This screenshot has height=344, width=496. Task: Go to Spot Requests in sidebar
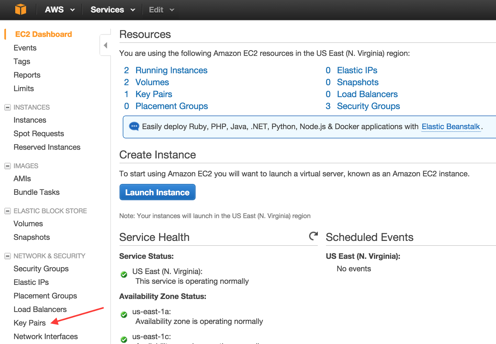(x=39, y=134)
